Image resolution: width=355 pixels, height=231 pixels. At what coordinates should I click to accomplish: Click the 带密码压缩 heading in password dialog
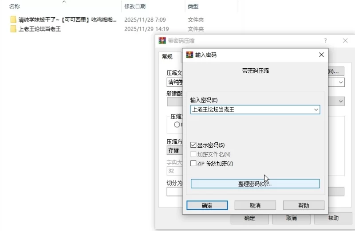pyautogui.click(x=256, y=71)
